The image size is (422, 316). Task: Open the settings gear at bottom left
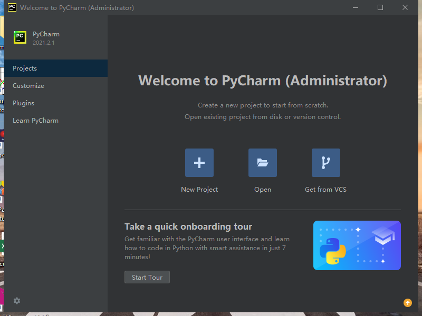(17, 301)
